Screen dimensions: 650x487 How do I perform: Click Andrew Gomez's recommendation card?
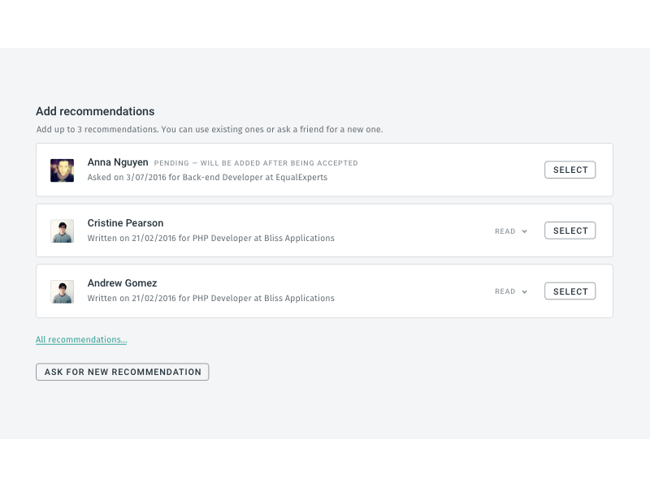click(325, 291)
